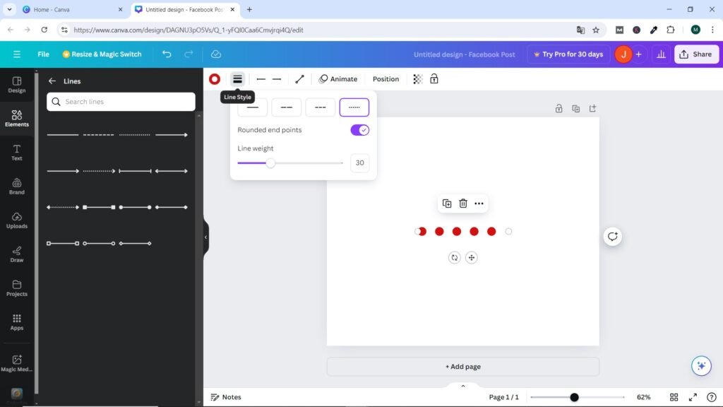Select the long dashed line style
The width and height of the screenshot is (723, 407).
click(x=287, y=107)
